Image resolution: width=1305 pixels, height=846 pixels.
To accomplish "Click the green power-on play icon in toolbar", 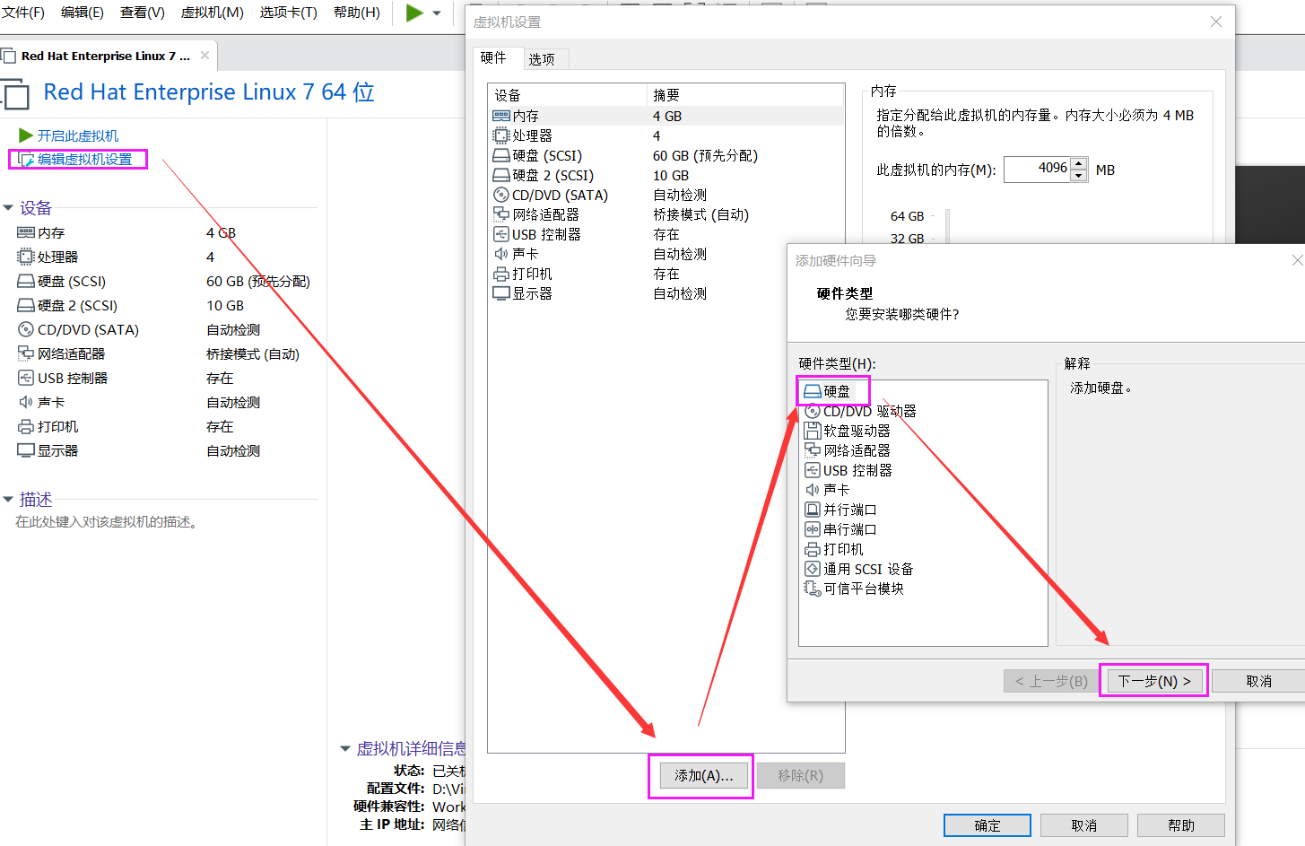I will (x=414, y=13).
